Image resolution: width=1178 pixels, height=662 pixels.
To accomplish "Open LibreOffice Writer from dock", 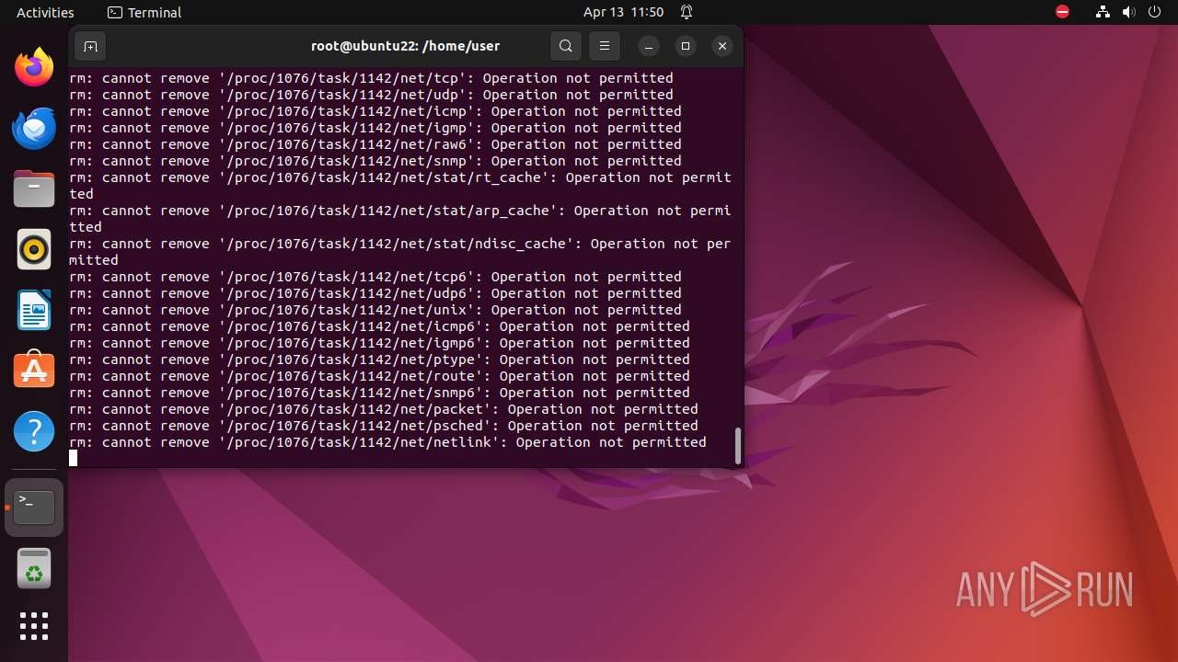I will point(34,310).
